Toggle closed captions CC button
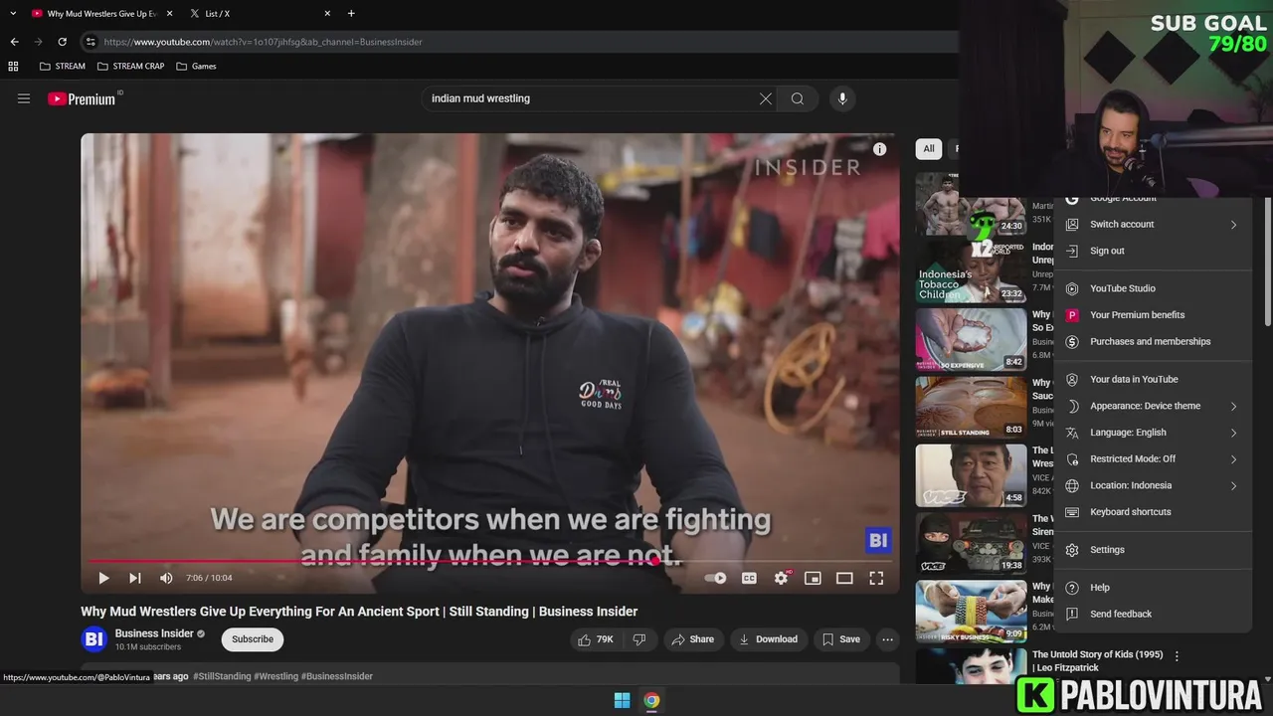 tap(749, 578)
